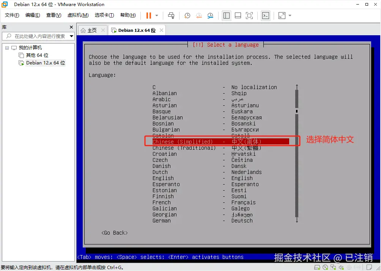Send Ctrl+Alt+Del to the VM
The image size is (381, 271).
coord(171,16)
